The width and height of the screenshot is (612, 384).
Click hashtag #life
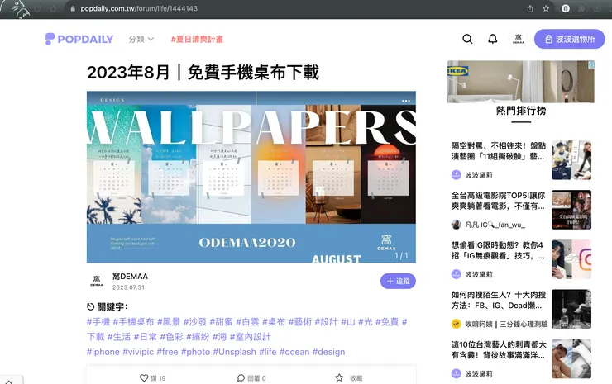(x=268, y=352)
